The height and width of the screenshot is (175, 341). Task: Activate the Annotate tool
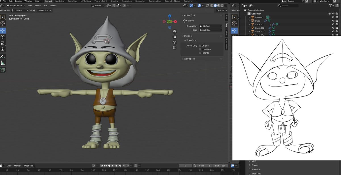point(3,57)
